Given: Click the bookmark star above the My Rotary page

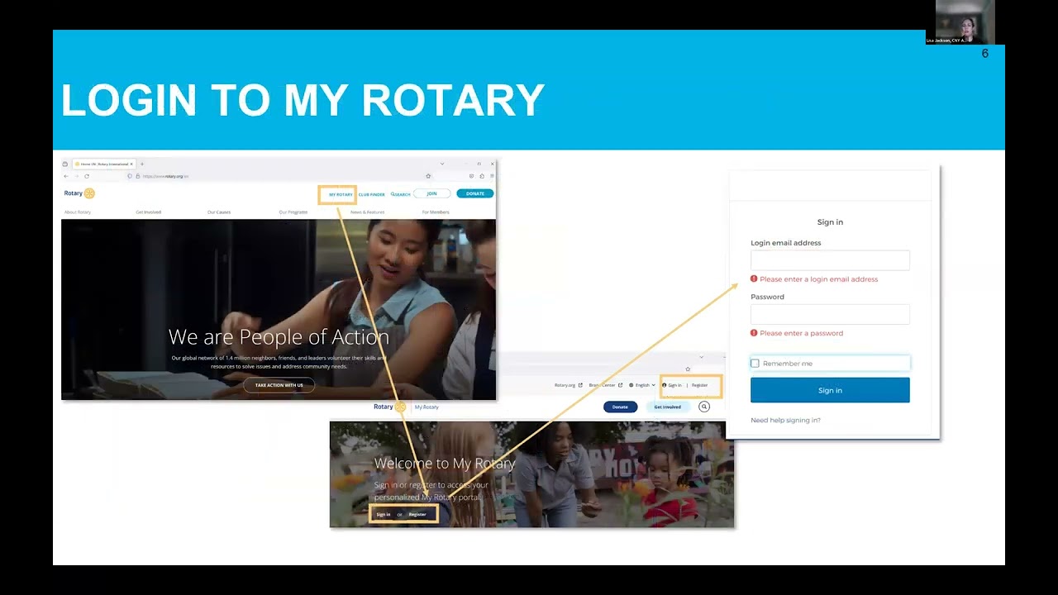Looking at the screenshot, I should pos(688,369).
